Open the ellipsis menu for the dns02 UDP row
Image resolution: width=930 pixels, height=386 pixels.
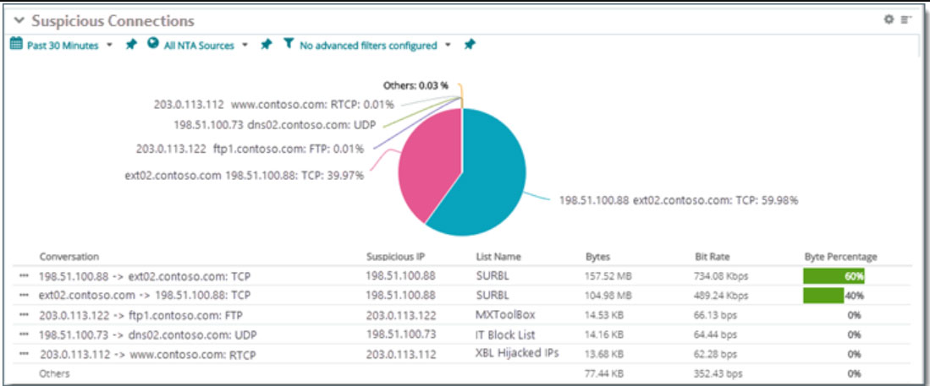click(24, 334)
